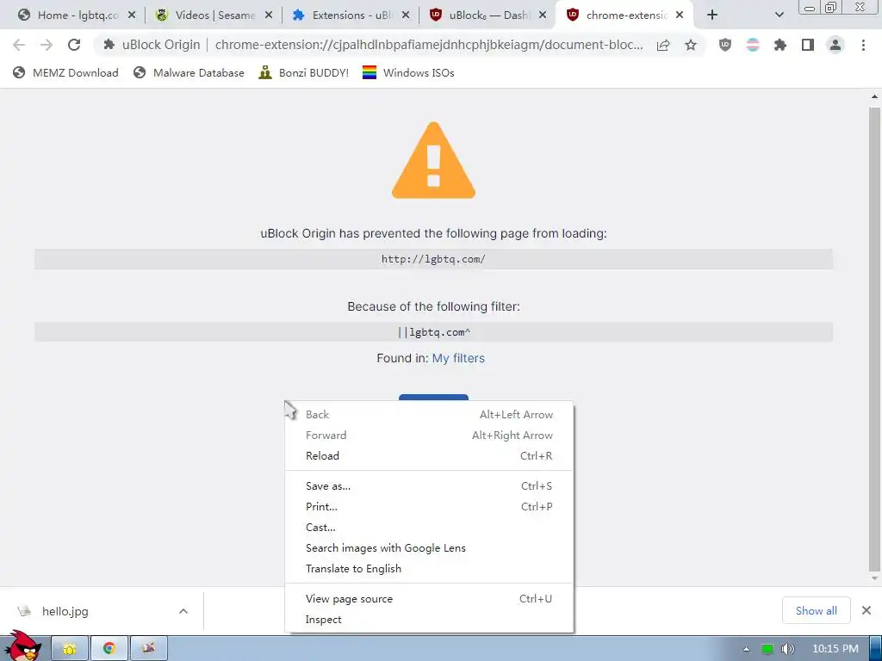882x661 pixels.
Task: Click the 10:15 PM taskbar clock
Action: [x=835, y=649]
